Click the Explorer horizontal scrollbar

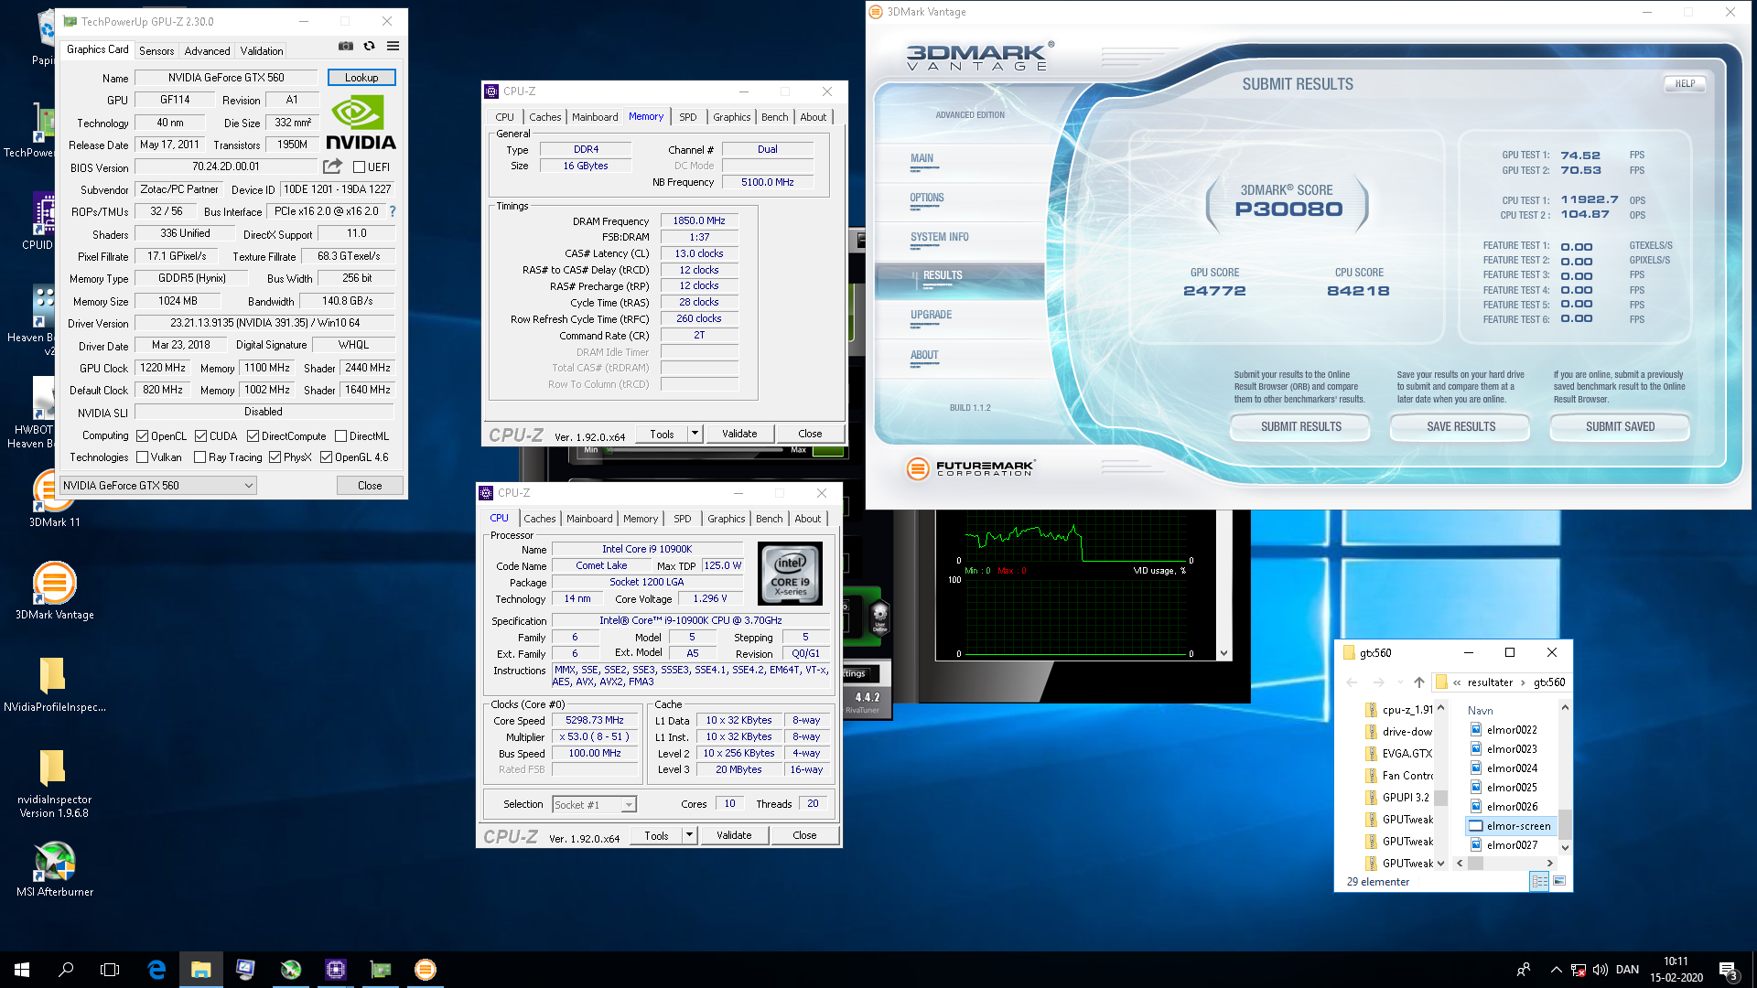pos(1504,863)
